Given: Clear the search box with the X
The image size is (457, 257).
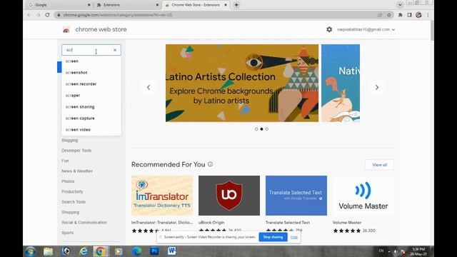Looking at the screenshot, I should (x=115, y=50).
